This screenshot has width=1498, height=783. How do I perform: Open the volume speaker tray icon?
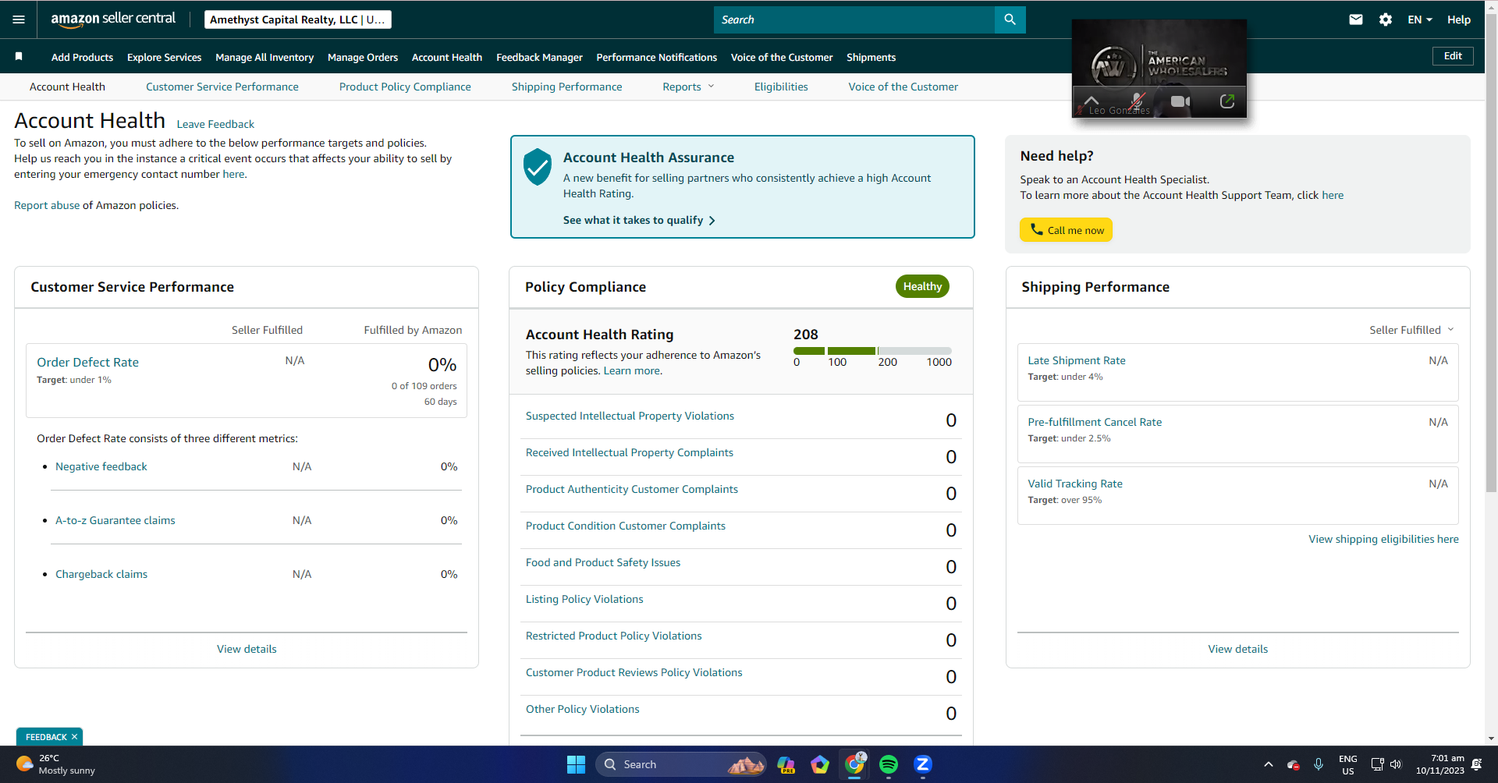click(x=1396, y=764)
